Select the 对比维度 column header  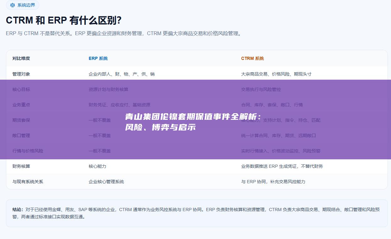click(x=21, y=58)
